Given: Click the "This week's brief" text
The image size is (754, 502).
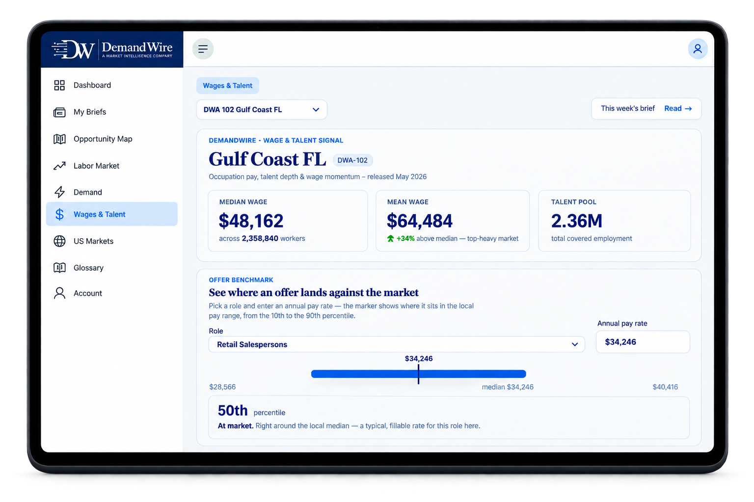Looking at the screenshot, I should (628, 108).
